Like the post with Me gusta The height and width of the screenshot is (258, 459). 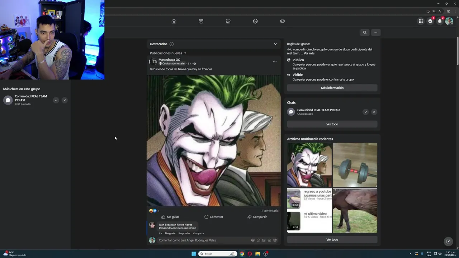(x=170, y=217)
